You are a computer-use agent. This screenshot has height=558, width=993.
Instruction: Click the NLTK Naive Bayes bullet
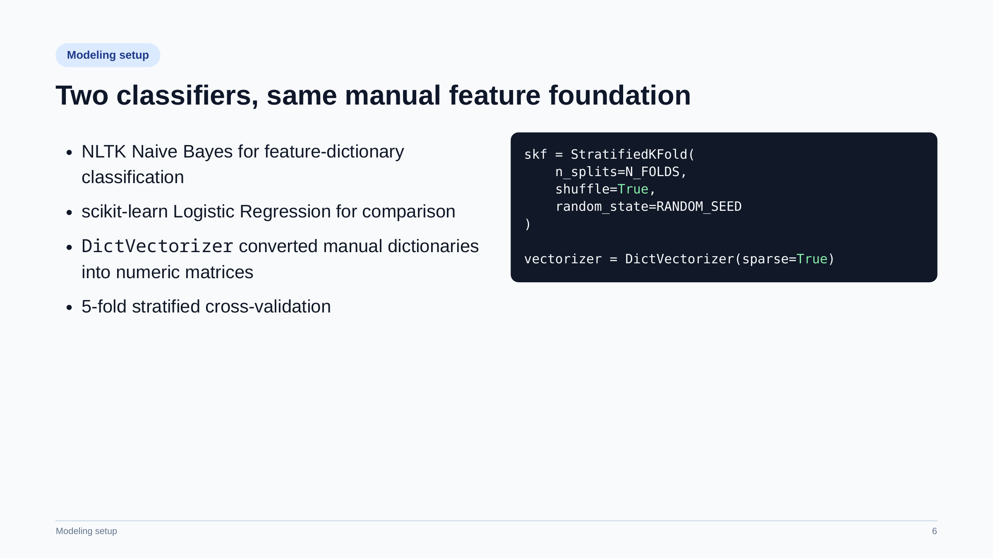point(242,164)
